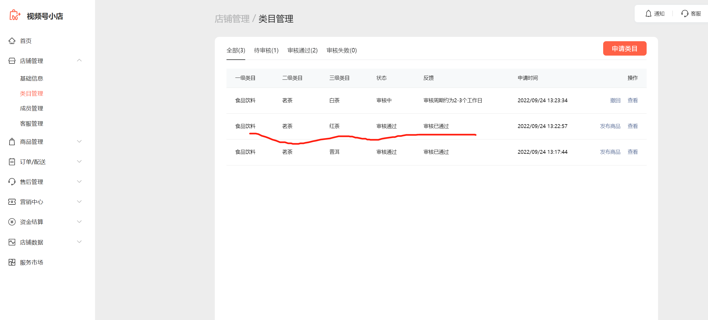Switch to the 待审核(1) tab
The image size is (708, 320).
[266, 50]
